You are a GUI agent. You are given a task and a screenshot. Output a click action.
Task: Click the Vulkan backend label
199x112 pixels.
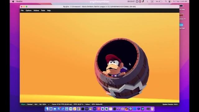point(88,105)
